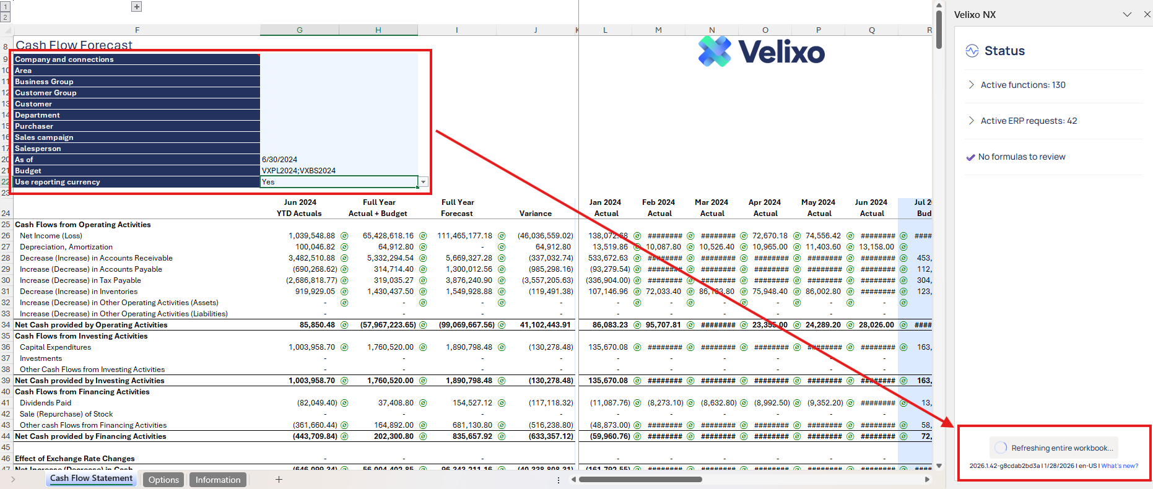This screenshot has height=489, width=1153.
Task: Open the Use reporting currency dropdown arrow
Action: point(423,182)
